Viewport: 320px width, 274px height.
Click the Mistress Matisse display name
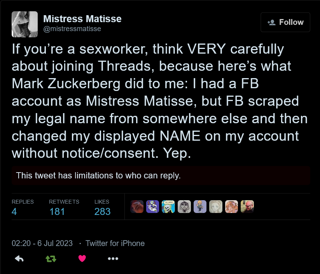(82, 19)
